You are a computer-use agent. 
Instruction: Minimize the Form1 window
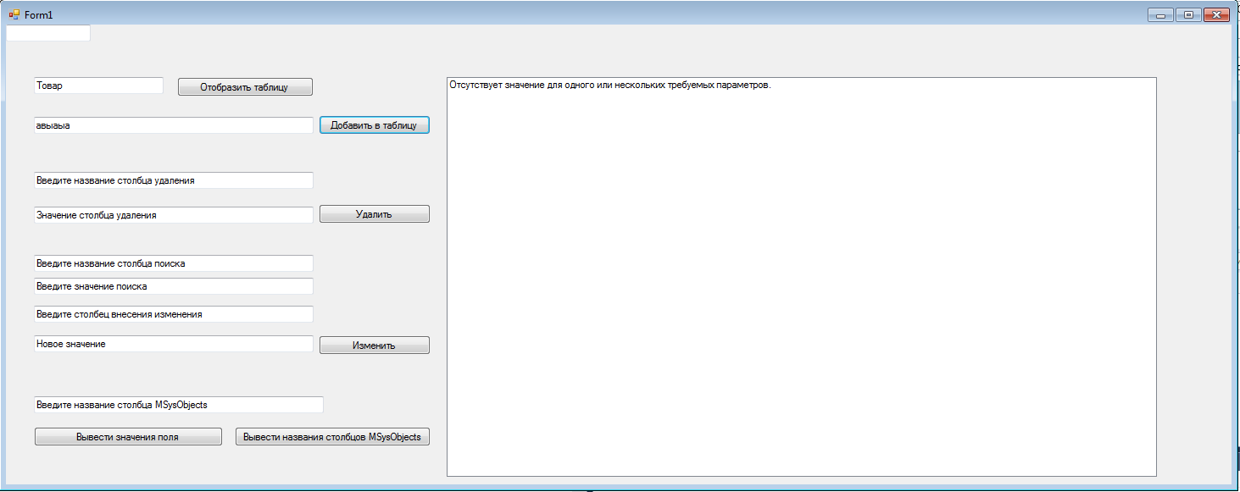click(1160, 14)
